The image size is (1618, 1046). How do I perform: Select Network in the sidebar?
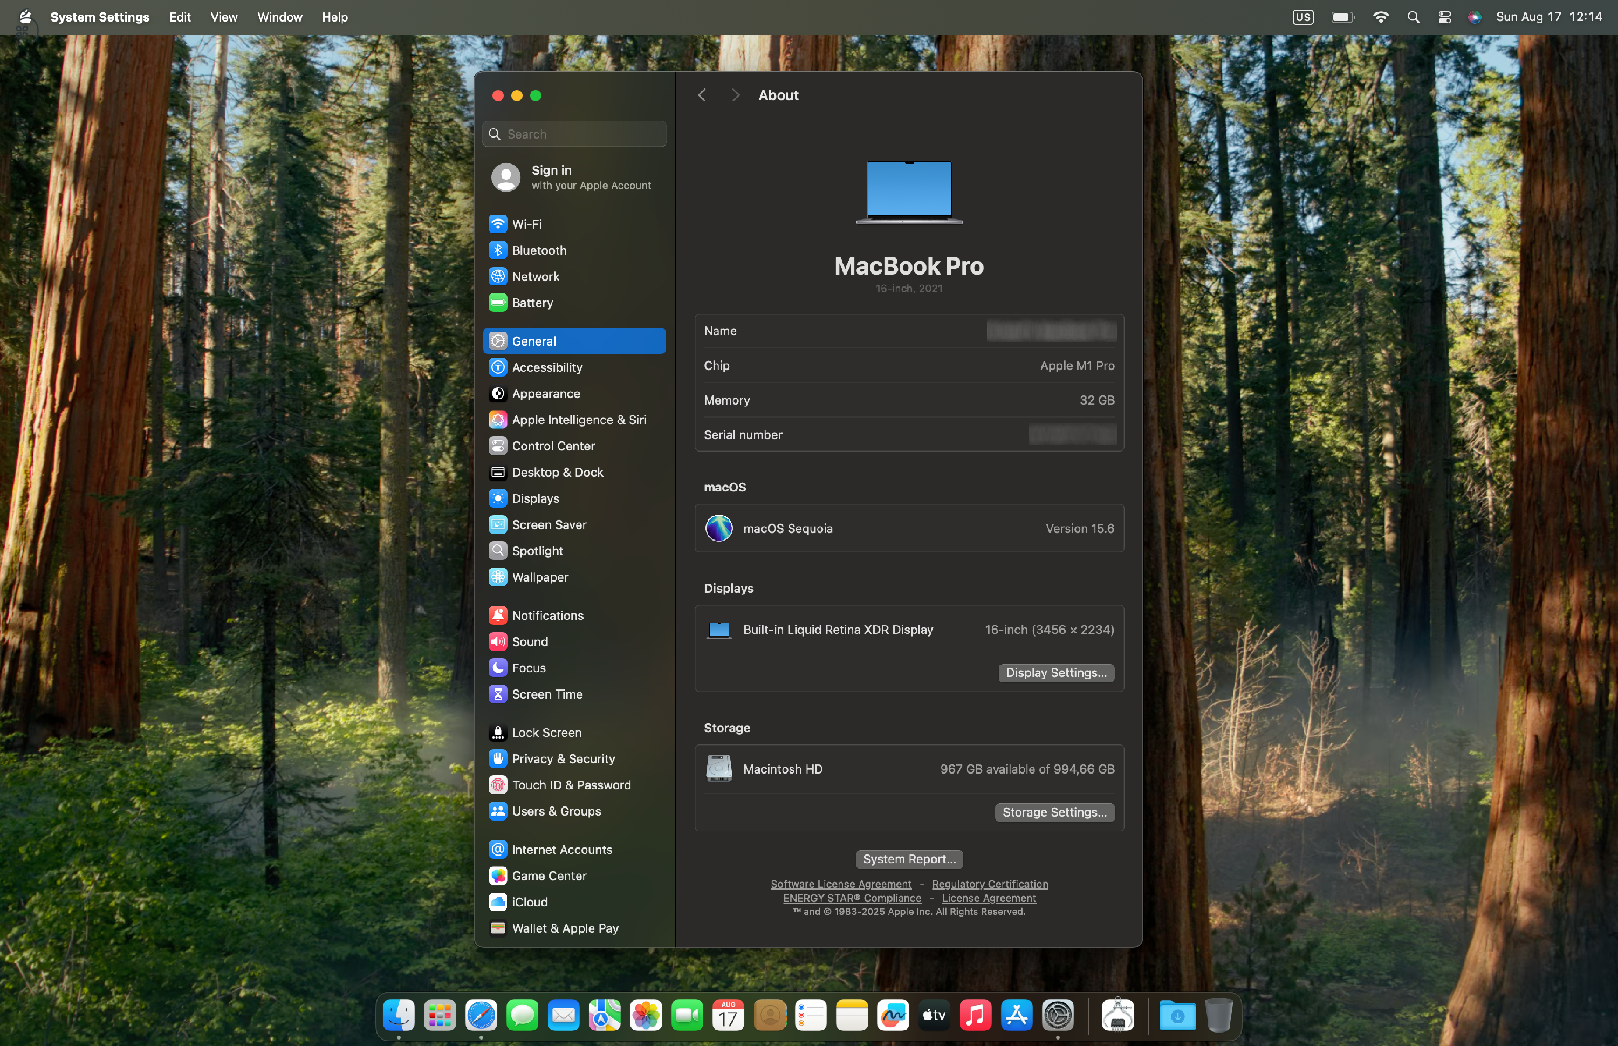pyautogui.click(x=574, y=276)
